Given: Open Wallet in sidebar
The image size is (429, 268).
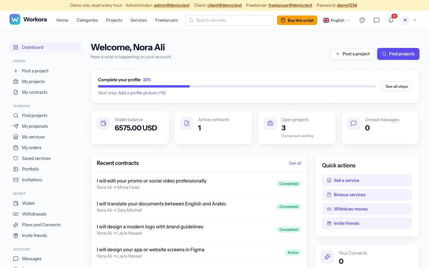Looking at the screenshot, I should 45,203.
